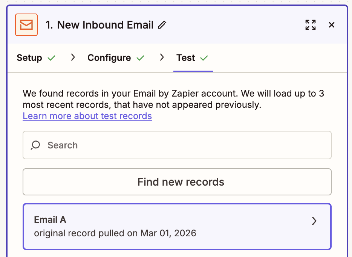The image size is (352, 257).
Task: Switch to the Setup tab
Action: pos(29,57)
